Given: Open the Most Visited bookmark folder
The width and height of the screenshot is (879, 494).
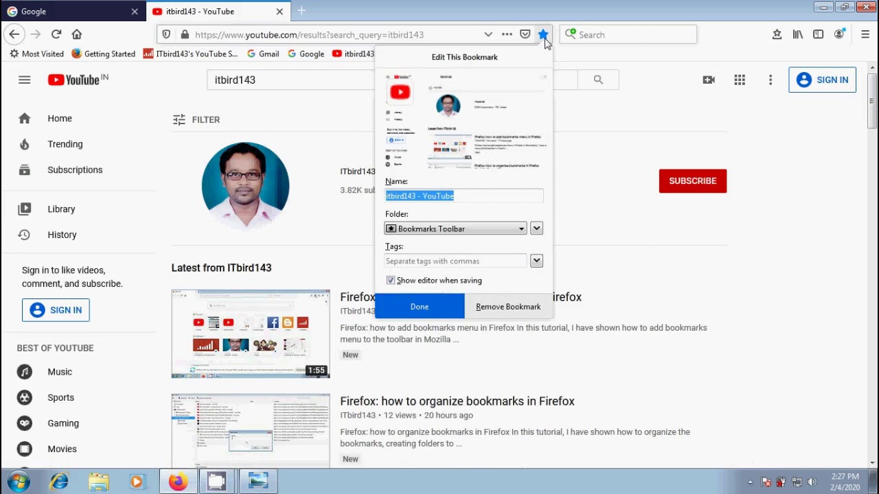Looking at the screenshot, I should click(36, 54).
